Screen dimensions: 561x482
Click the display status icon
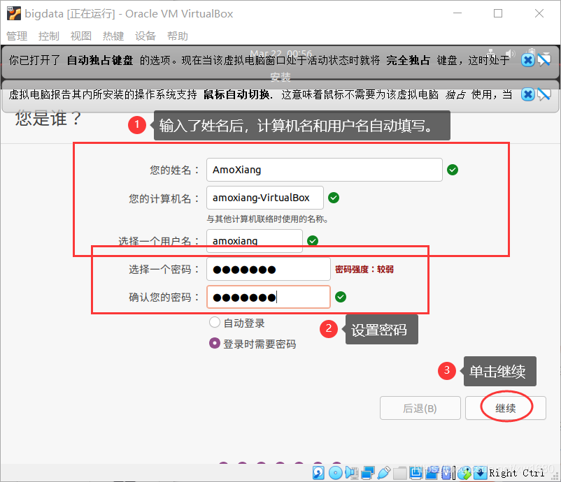pos(416,473)
